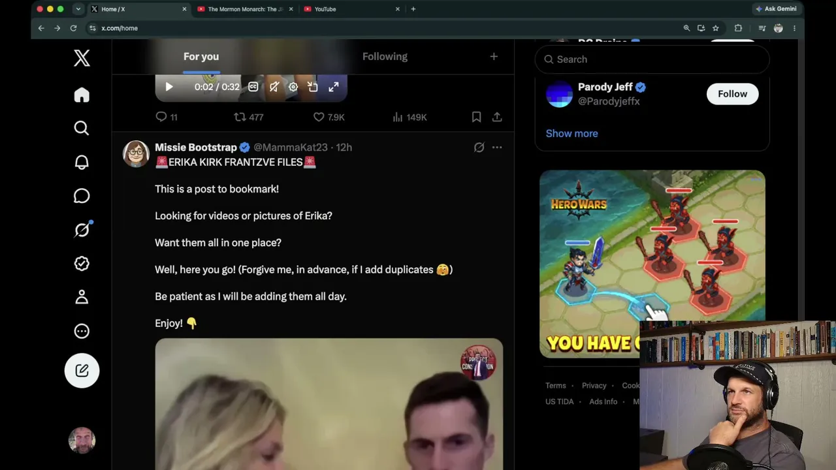The height and width of the screenshot is (470, 836).
Task: Open the More circle menu in the sidebar
Action: click(x=82, y=331)
